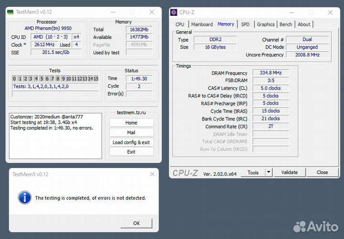This screenshot has width=344, height=239.
Task: Click the Bank Cycle Time 21 clocks value
Action: pos(271,118)
